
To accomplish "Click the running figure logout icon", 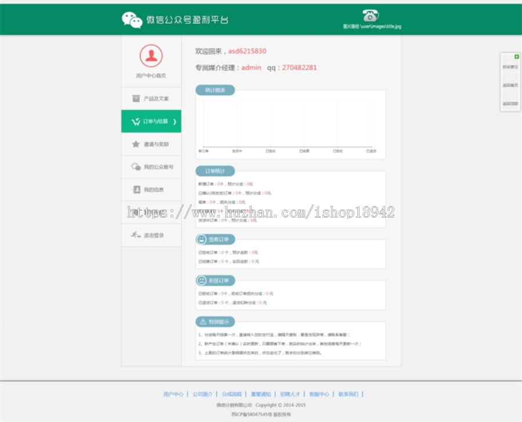I will tap(136, 235).
